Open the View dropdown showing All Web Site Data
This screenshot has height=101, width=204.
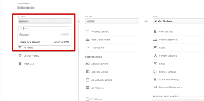[178, 21]
